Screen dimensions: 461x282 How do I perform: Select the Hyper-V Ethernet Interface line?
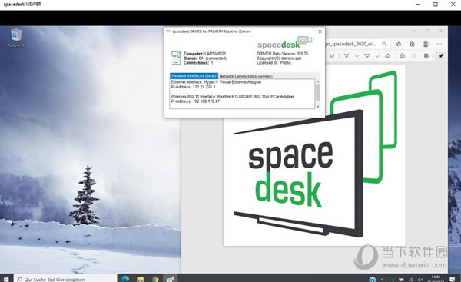coord(216,82)
